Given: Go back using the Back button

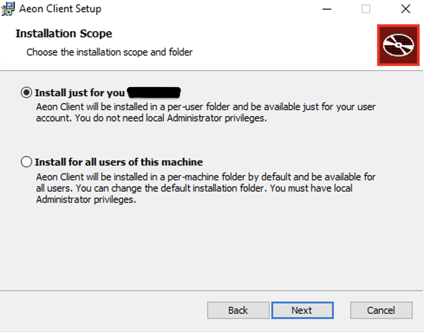Looking at the screenshot, I should point(238,310).
